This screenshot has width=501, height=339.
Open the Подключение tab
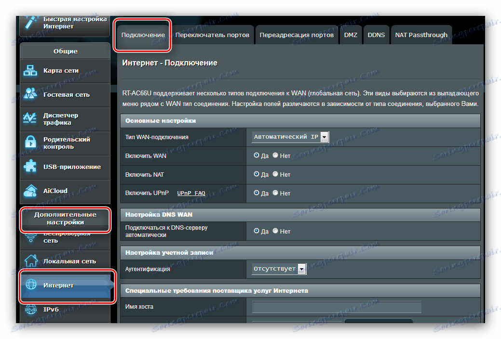(143, 35)
